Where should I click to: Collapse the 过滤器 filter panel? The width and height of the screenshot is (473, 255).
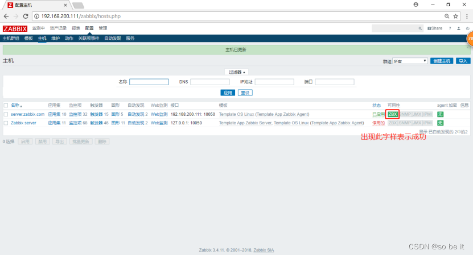[237, 72]
